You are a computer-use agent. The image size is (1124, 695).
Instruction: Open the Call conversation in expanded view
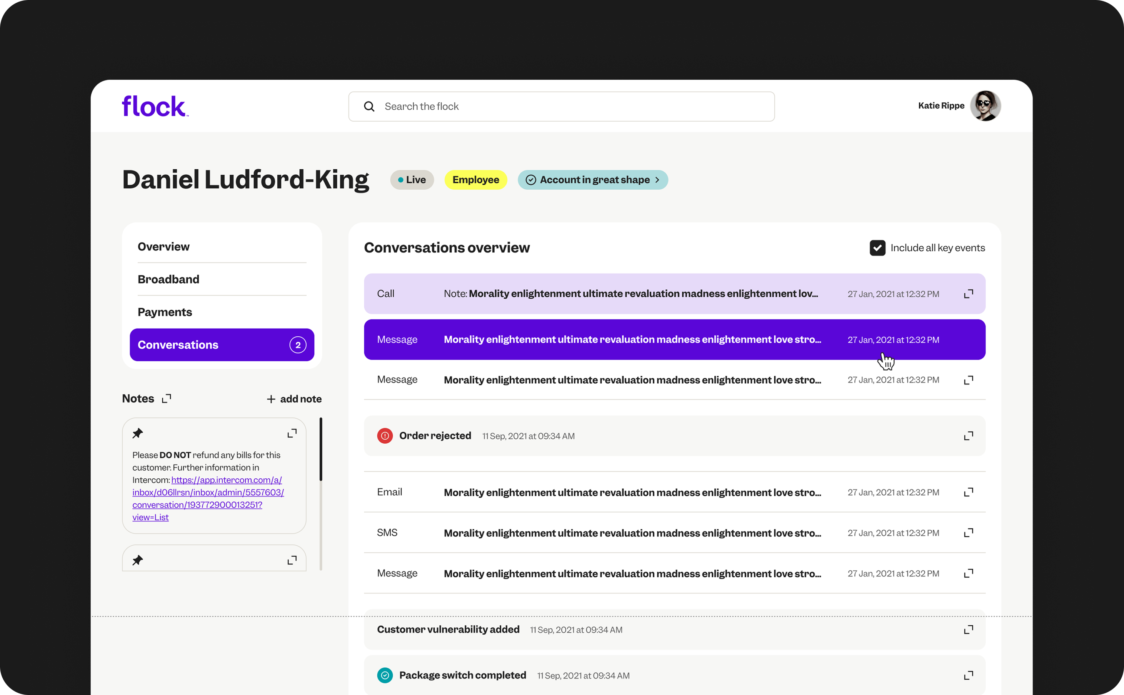968,293
